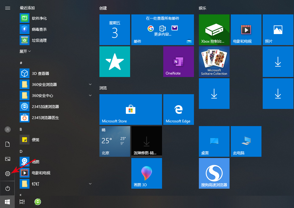Open the 星期五 3 calendar tile
This screenshot has height=208, width=294.
point(115,30)
